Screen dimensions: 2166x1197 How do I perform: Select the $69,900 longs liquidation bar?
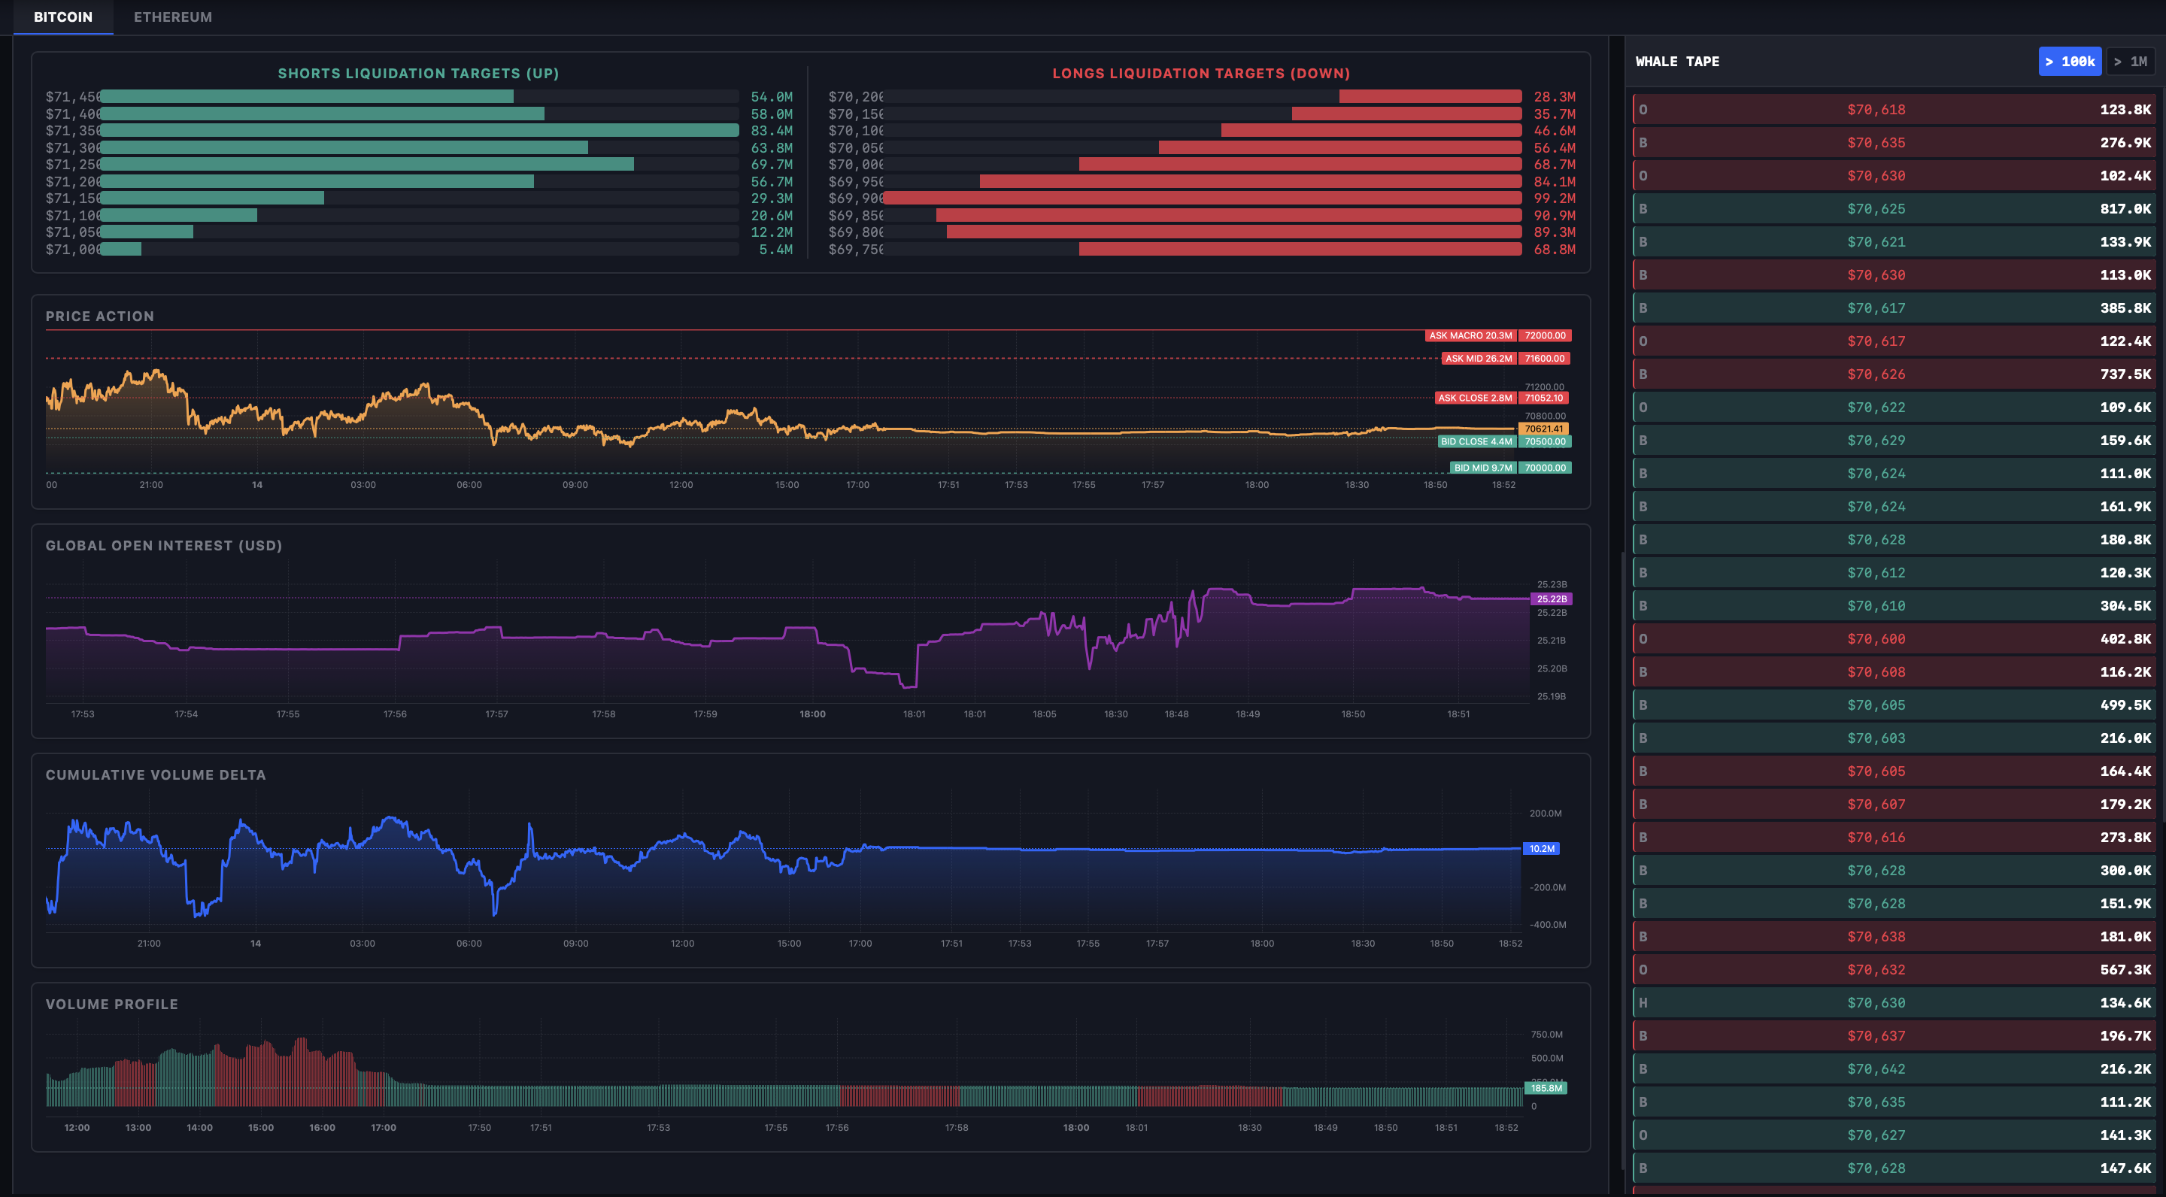click(x=1202, y=198)
